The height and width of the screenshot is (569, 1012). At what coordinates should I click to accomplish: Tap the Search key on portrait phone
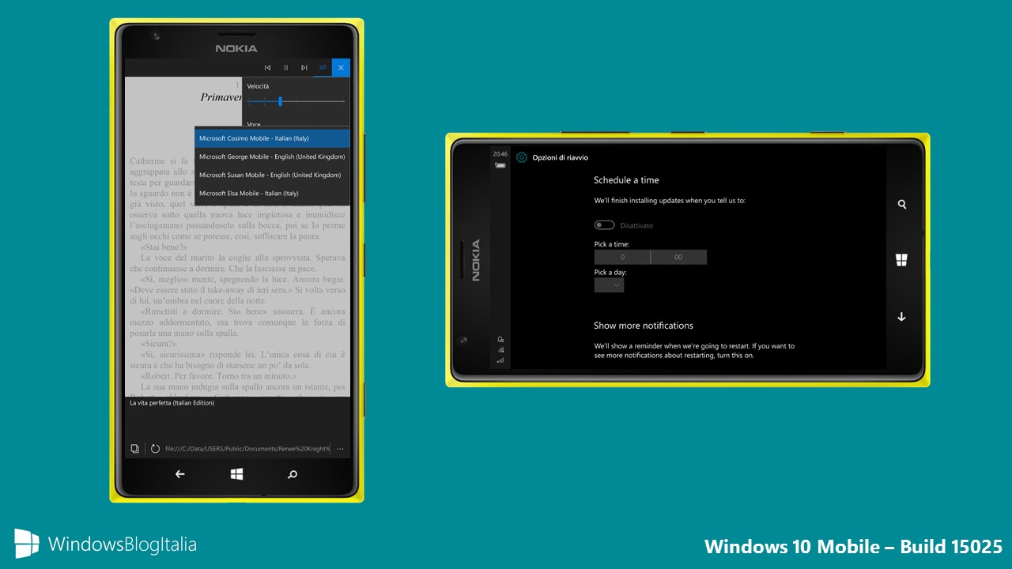coord(293,474)
